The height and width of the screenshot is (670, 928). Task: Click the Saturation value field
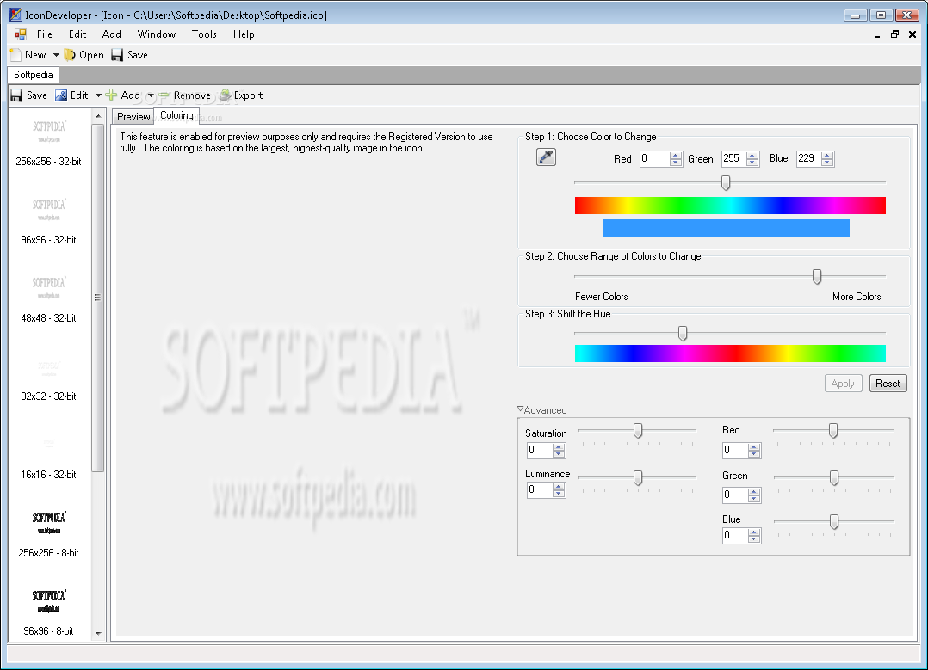pyautogui.click(x=540, y=451)
